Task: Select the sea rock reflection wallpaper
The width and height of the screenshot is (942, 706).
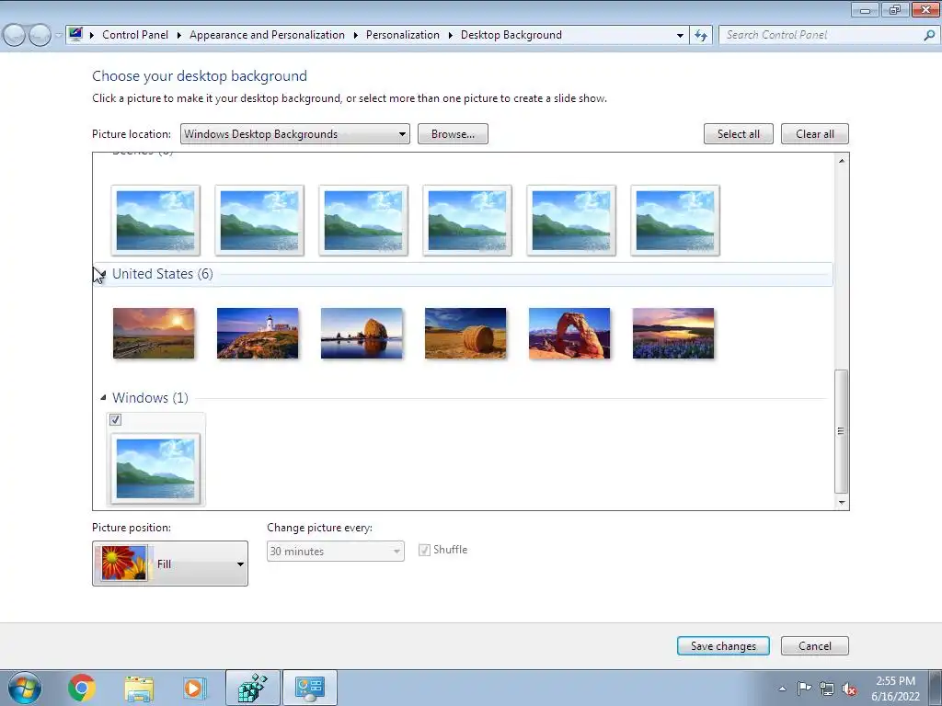Action: pos(362,333)
